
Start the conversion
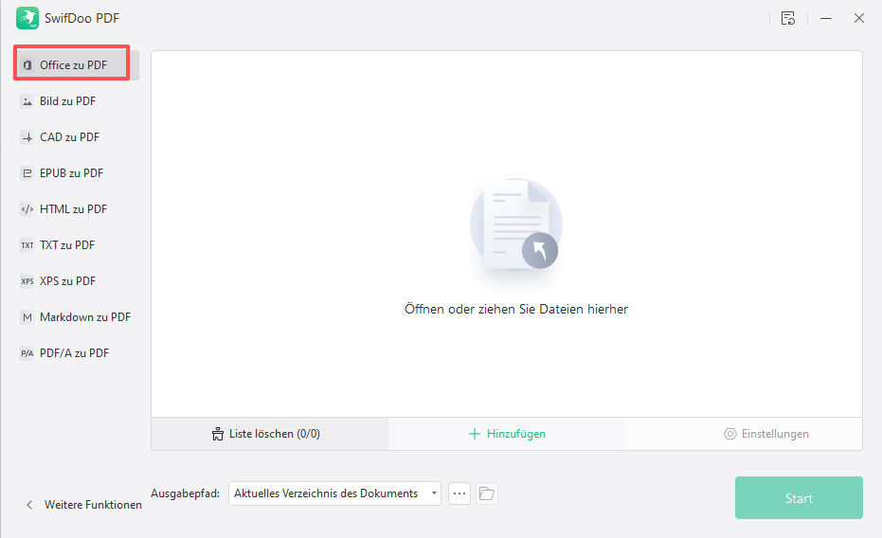799,498
